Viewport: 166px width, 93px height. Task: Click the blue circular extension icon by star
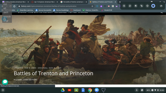point(97,6)
